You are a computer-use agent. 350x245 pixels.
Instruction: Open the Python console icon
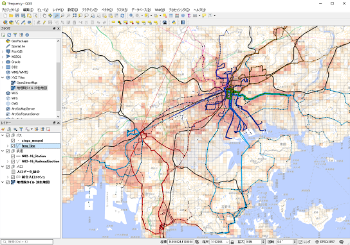tap(174, 22)
